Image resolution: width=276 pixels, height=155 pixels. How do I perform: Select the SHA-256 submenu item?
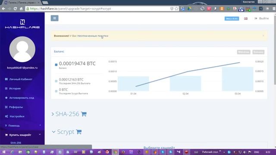(16, 143)
